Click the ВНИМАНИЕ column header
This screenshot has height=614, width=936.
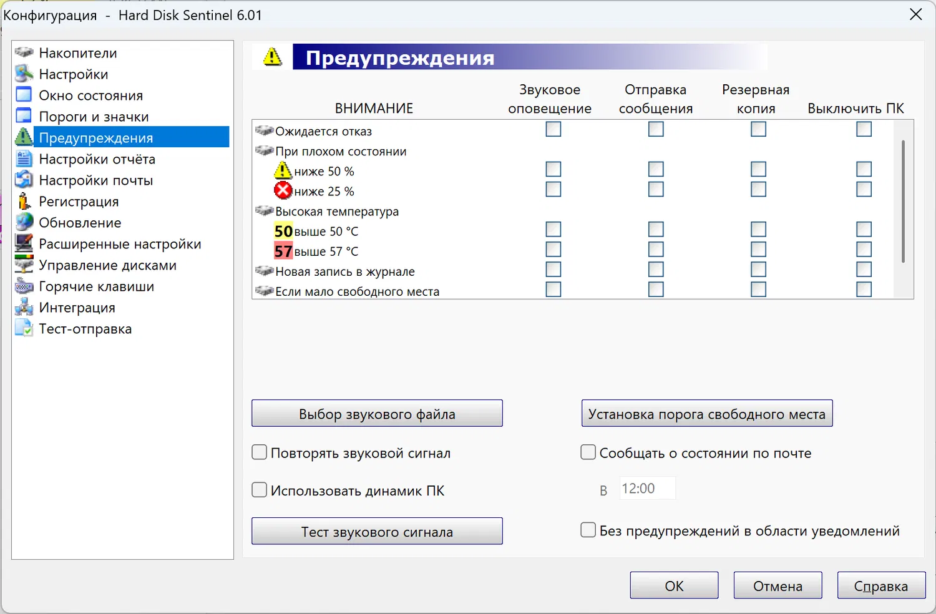pos(374,109)
